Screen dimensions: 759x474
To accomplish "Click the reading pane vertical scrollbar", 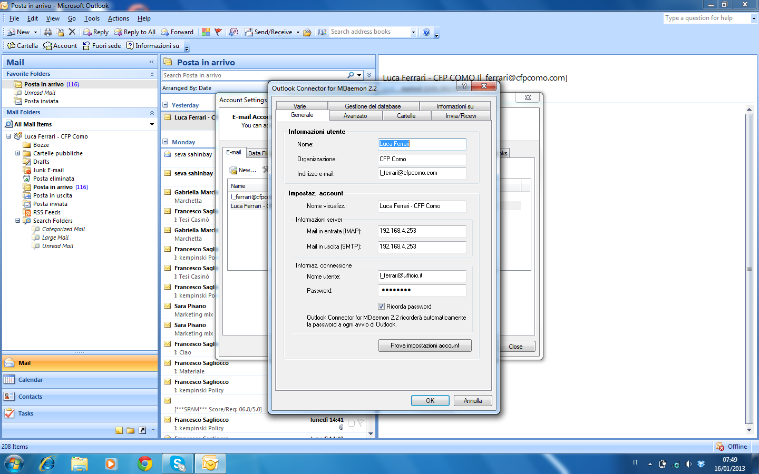I will coord(749,269).
